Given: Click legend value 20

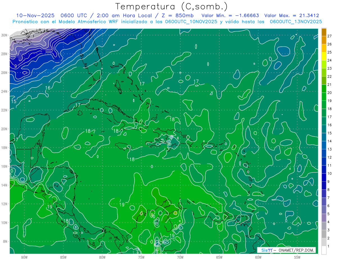Looking at the screenshot, I should coord(330,92).
